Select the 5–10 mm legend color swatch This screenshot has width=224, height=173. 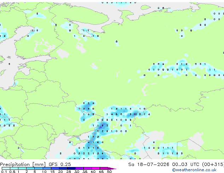coord(39,168)
